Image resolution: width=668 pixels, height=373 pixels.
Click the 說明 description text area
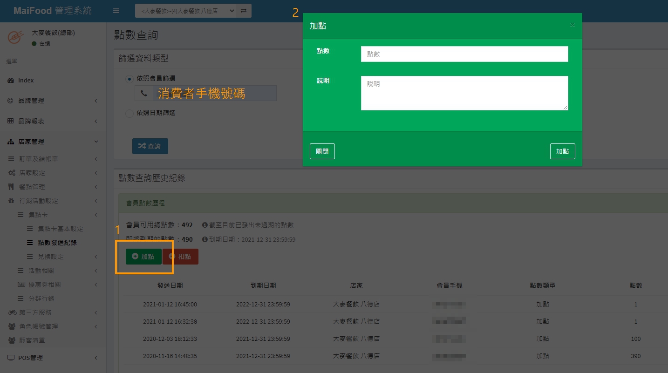[464, 93]
